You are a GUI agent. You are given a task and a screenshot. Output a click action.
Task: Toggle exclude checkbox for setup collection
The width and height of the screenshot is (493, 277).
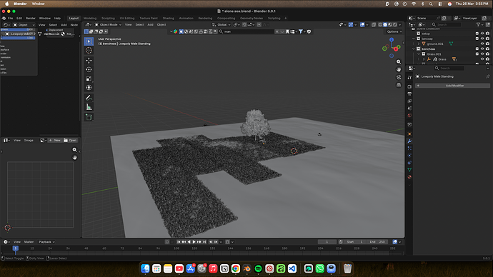tap(477, 34)
